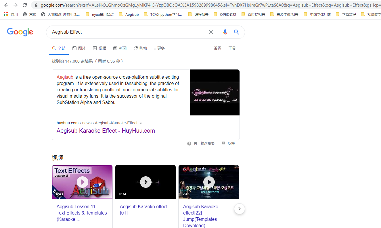Open the 设置 search settings menu
Viewport: 381px width, 228px height.
[218, 48]
